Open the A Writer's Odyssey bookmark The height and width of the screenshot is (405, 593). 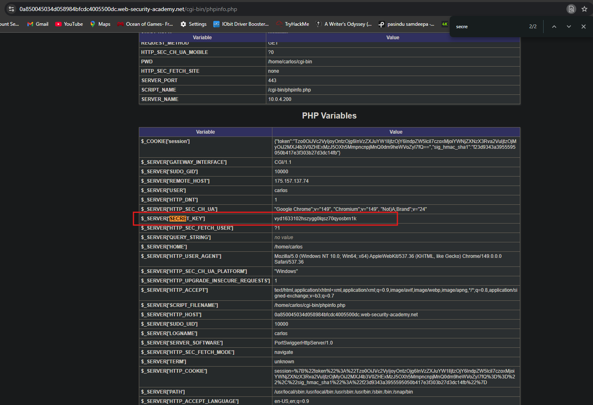point(344,24)
